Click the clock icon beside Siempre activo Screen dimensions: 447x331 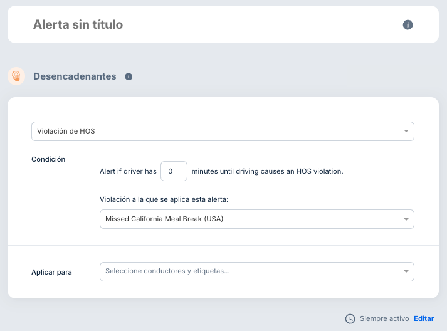[x=350, y=318]
